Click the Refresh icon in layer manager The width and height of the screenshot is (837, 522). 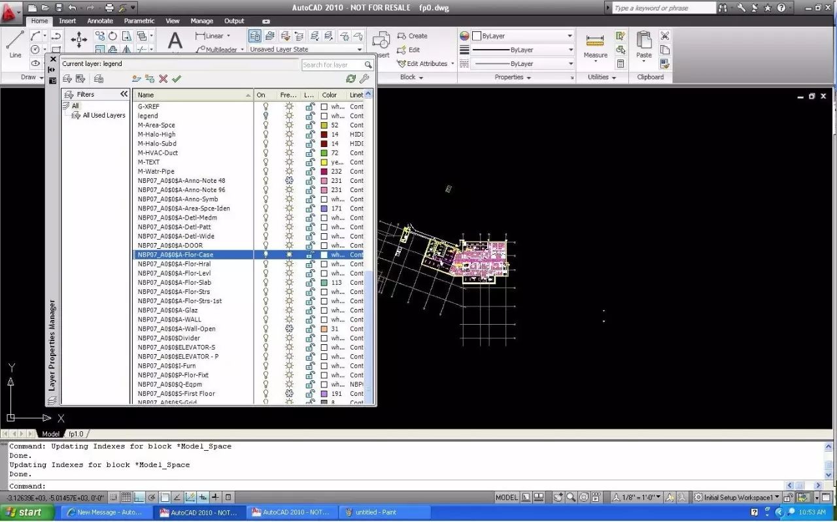pyautogui.click(x=351, y=78)
